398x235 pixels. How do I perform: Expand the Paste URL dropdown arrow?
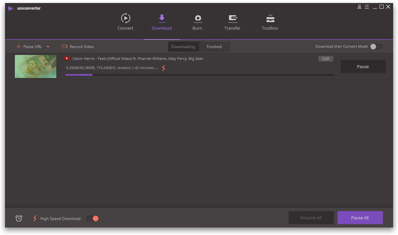point(48,47)
